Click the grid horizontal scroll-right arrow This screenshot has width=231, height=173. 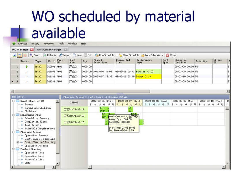228,91
